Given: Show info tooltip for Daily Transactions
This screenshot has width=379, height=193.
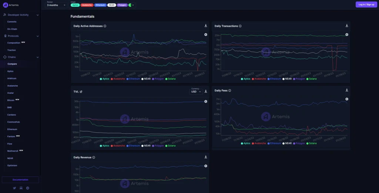Looking at the screenshot, I should [240, 26].
